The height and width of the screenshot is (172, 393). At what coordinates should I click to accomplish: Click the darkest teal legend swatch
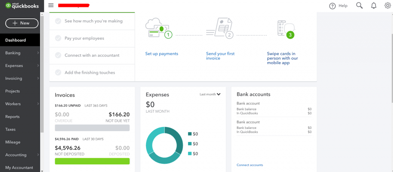(x=190, y=134)
